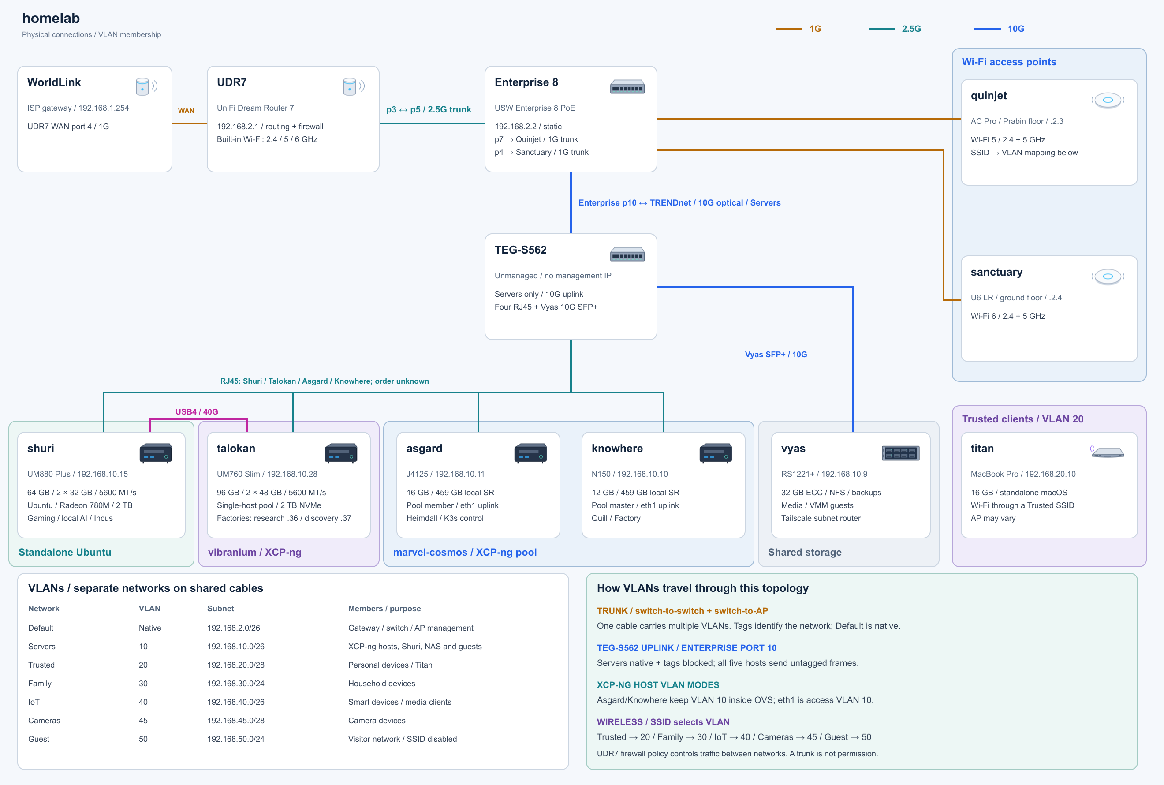Click the sanctuary access point icon
The height and width of the screenshot is (785, 1164).
(1108, 277)
